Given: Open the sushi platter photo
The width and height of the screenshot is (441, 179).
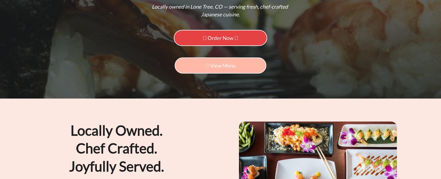Looking at the screenshot, I should [318, 150].
